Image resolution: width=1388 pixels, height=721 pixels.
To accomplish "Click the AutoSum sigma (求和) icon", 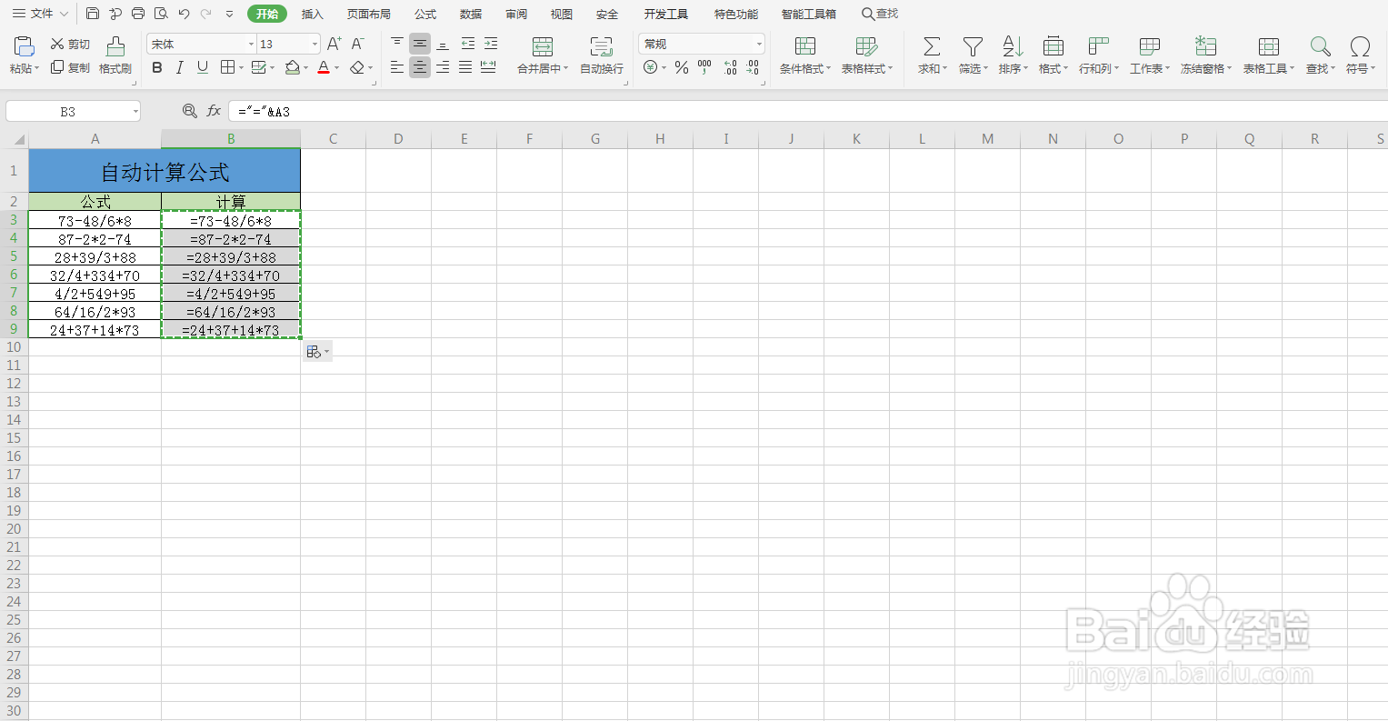I will point(932,46).
